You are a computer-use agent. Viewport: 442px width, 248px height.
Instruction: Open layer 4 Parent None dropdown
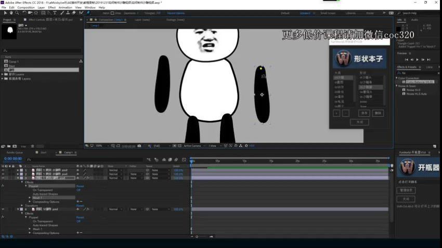coord(160,209)
